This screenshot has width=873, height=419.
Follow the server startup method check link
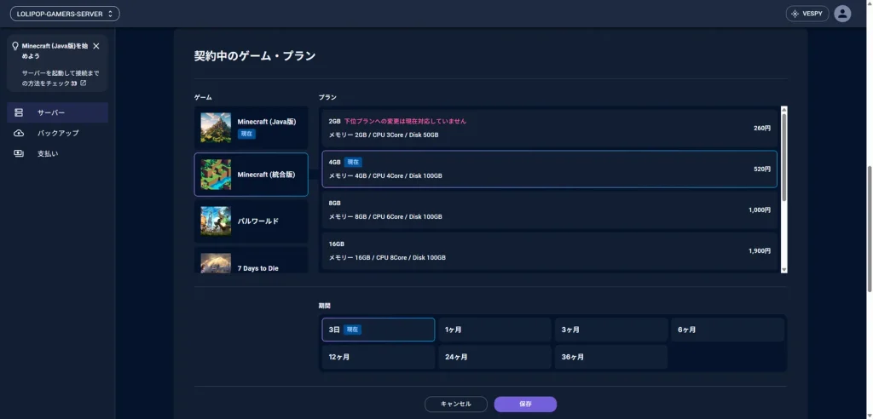point(61,77)
